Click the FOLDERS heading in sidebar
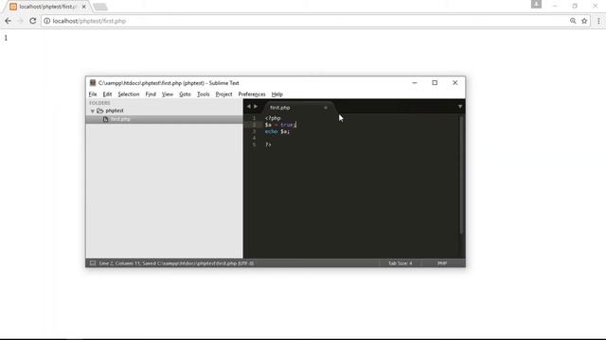The height and width of the screenshot is (340, 606). point(99,103)
